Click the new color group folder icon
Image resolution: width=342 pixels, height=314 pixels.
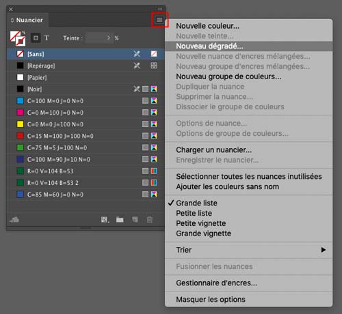[x=120, y=220]
